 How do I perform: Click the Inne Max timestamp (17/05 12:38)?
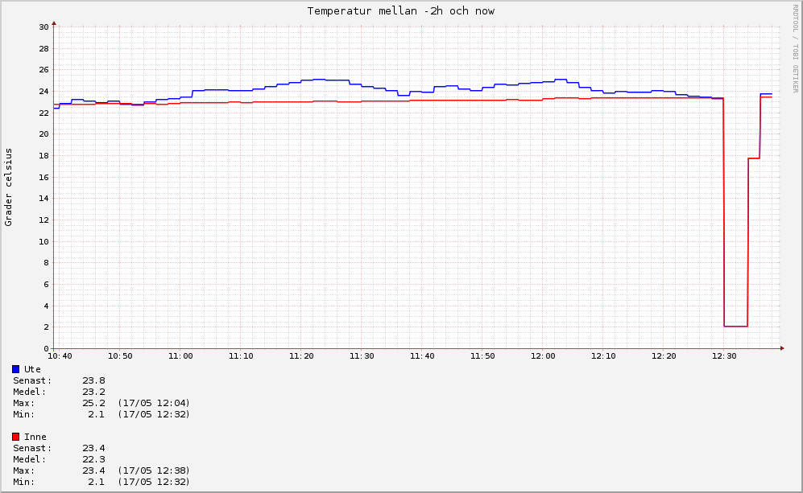(x=154, y=470)
